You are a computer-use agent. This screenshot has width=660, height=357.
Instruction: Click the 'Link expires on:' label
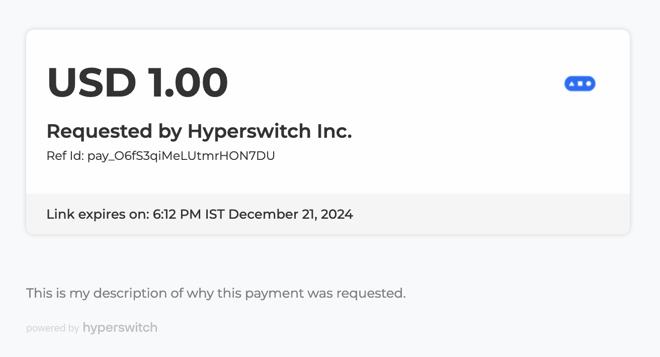point(98,215)
